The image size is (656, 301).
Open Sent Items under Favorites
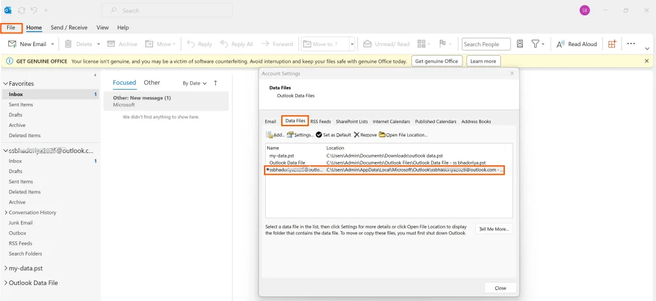click(21, 104)
